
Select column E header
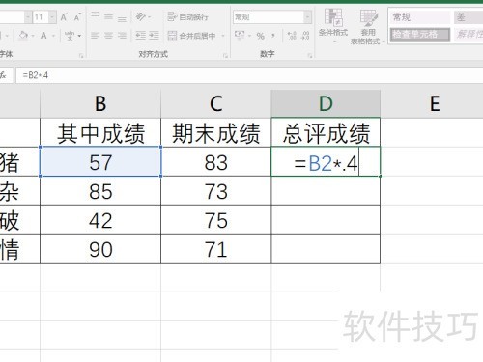[x=432, y=104]
